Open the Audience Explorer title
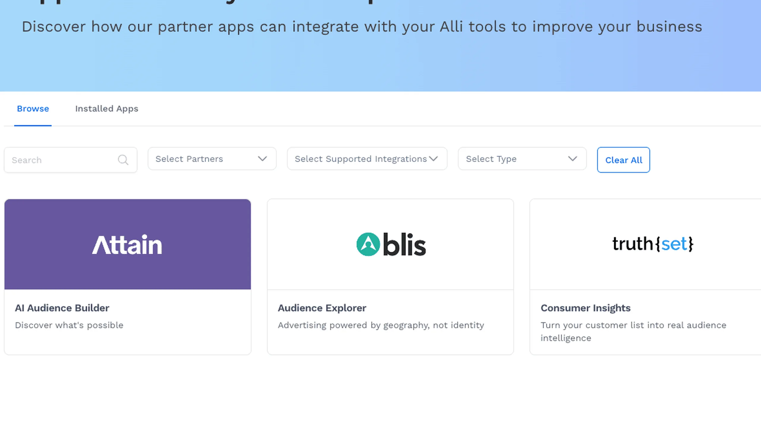 point(322,308)
